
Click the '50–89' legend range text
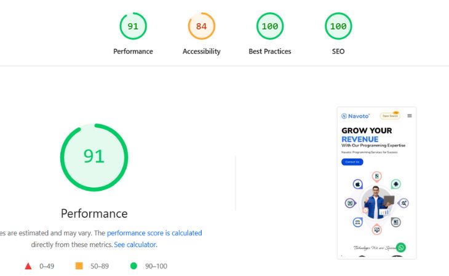pyautogui.click(x=100, y=266)
